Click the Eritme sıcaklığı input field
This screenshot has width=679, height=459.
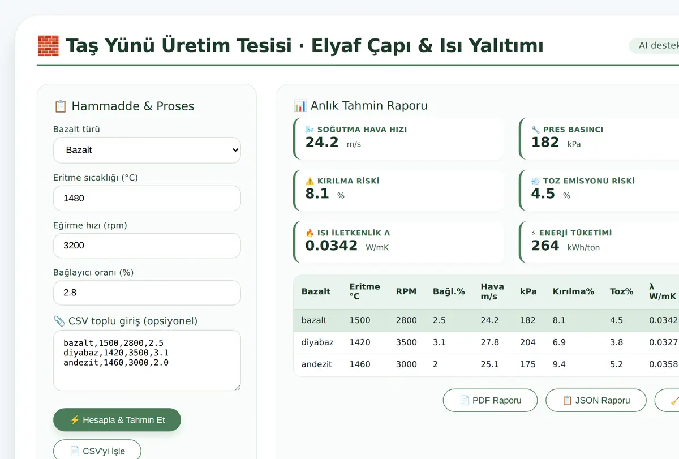(147, 198)
